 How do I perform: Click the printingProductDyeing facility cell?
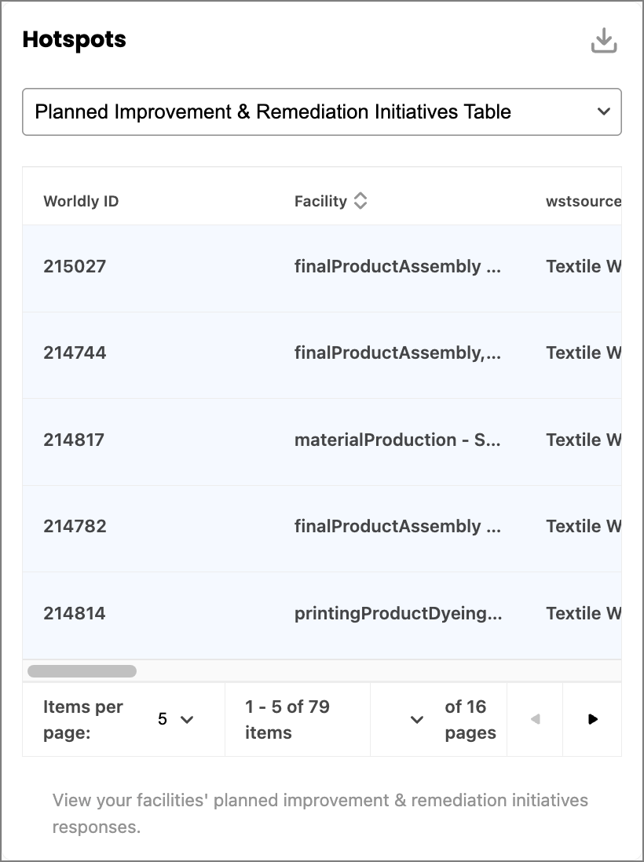(x=398, y=613)
